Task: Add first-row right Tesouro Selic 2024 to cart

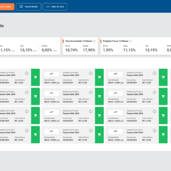Action: 163,77
